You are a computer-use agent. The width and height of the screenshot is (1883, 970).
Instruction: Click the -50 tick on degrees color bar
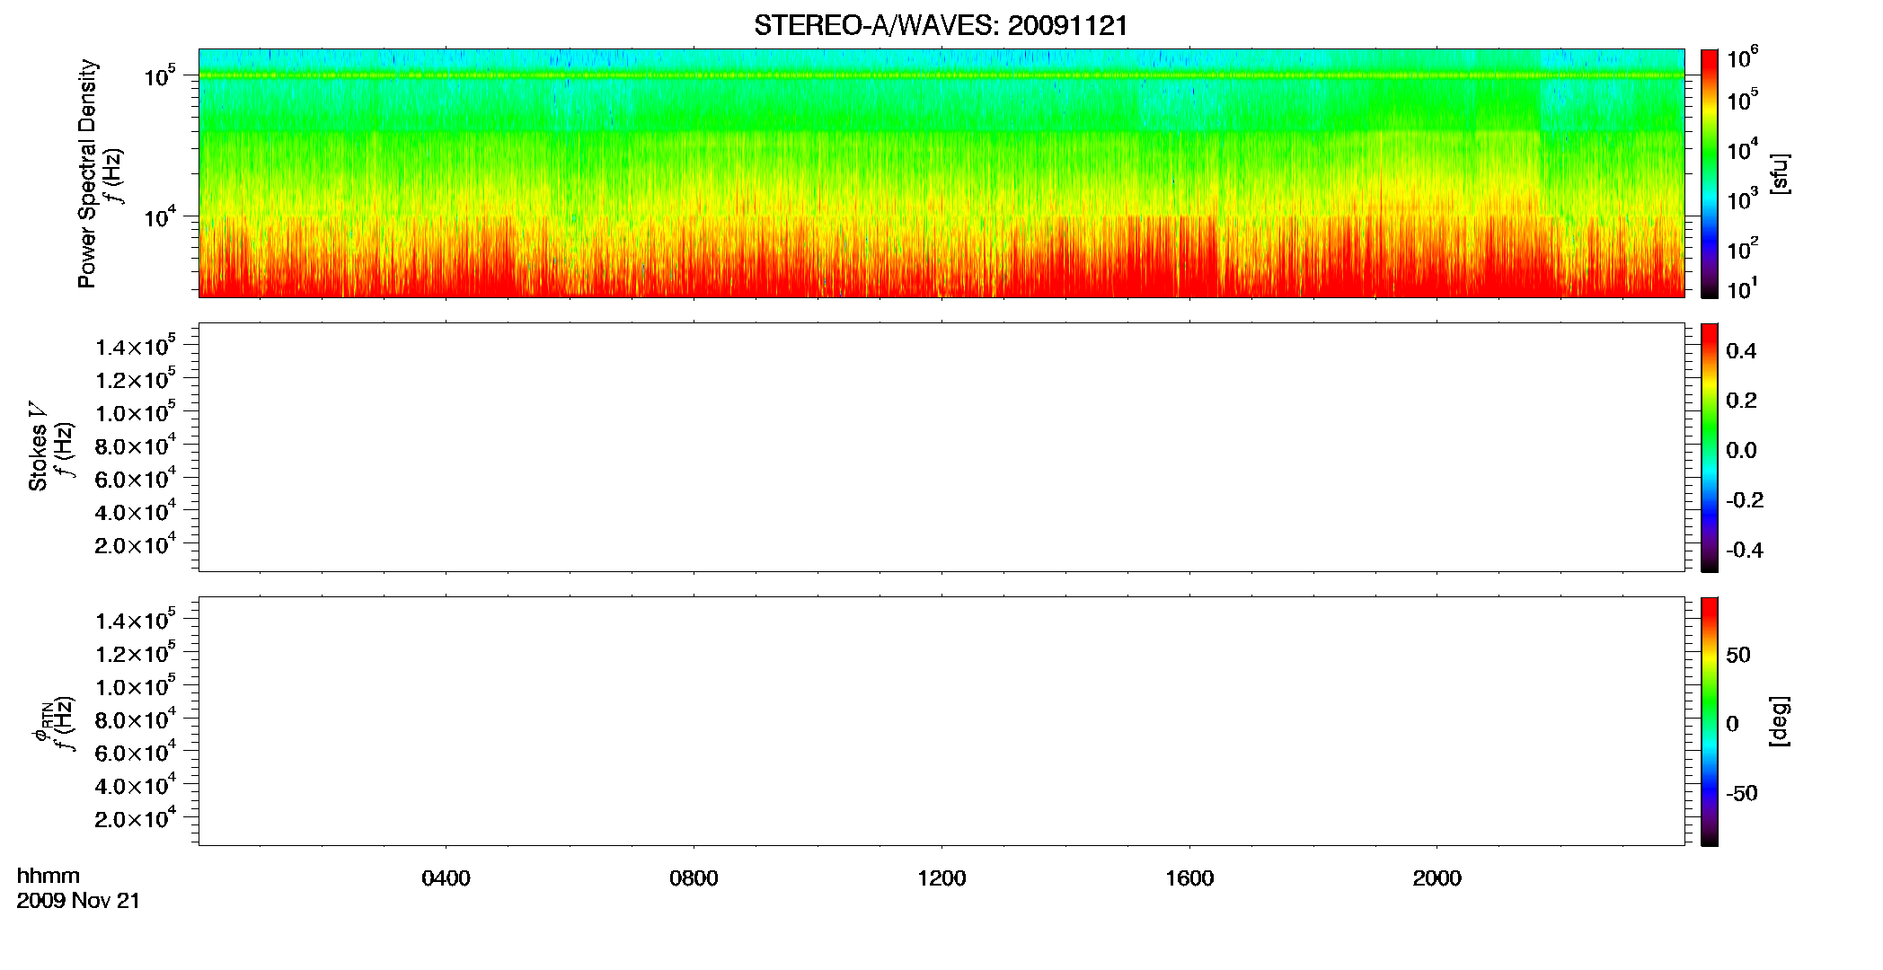[x=1742, y=794]
